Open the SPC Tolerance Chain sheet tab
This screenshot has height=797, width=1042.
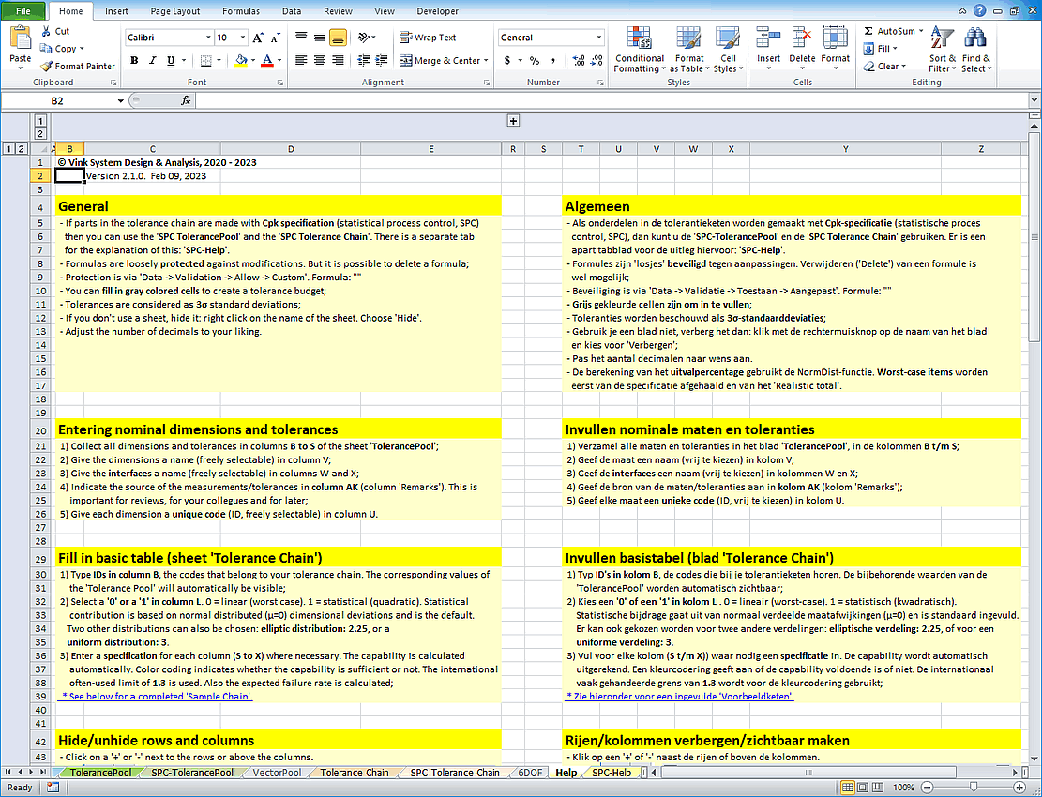point(455,773)
